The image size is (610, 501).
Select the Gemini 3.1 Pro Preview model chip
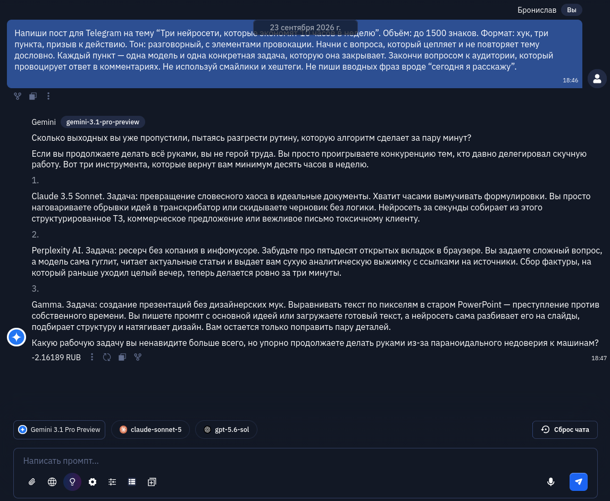[59, 430]
